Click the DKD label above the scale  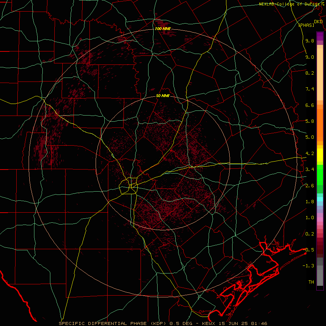click(318, 22)
